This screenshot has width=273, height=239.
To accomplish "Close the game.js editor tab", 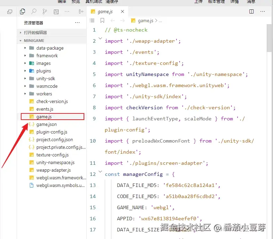I will 122,11.
